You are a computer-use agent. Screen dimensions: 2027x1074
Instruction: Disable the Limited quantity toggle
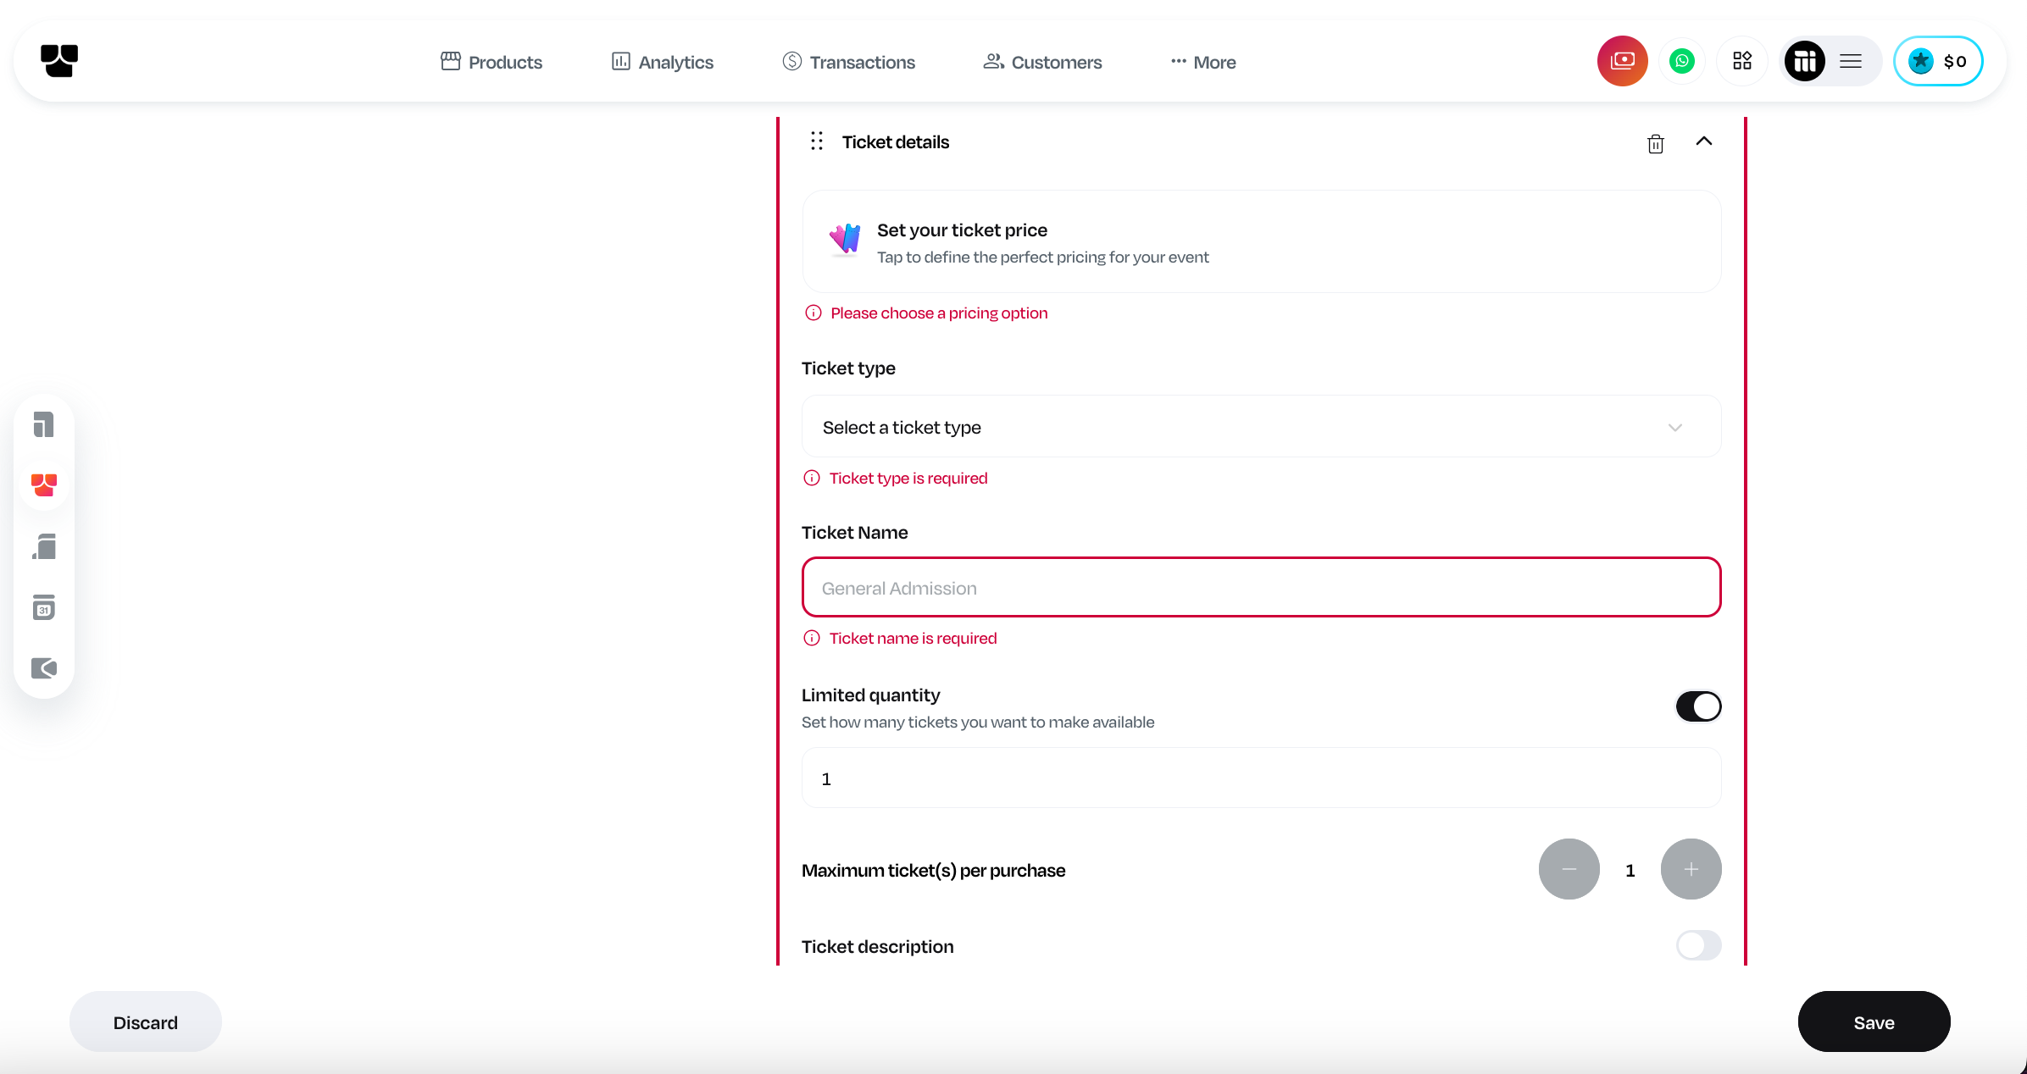[1698, 706]
